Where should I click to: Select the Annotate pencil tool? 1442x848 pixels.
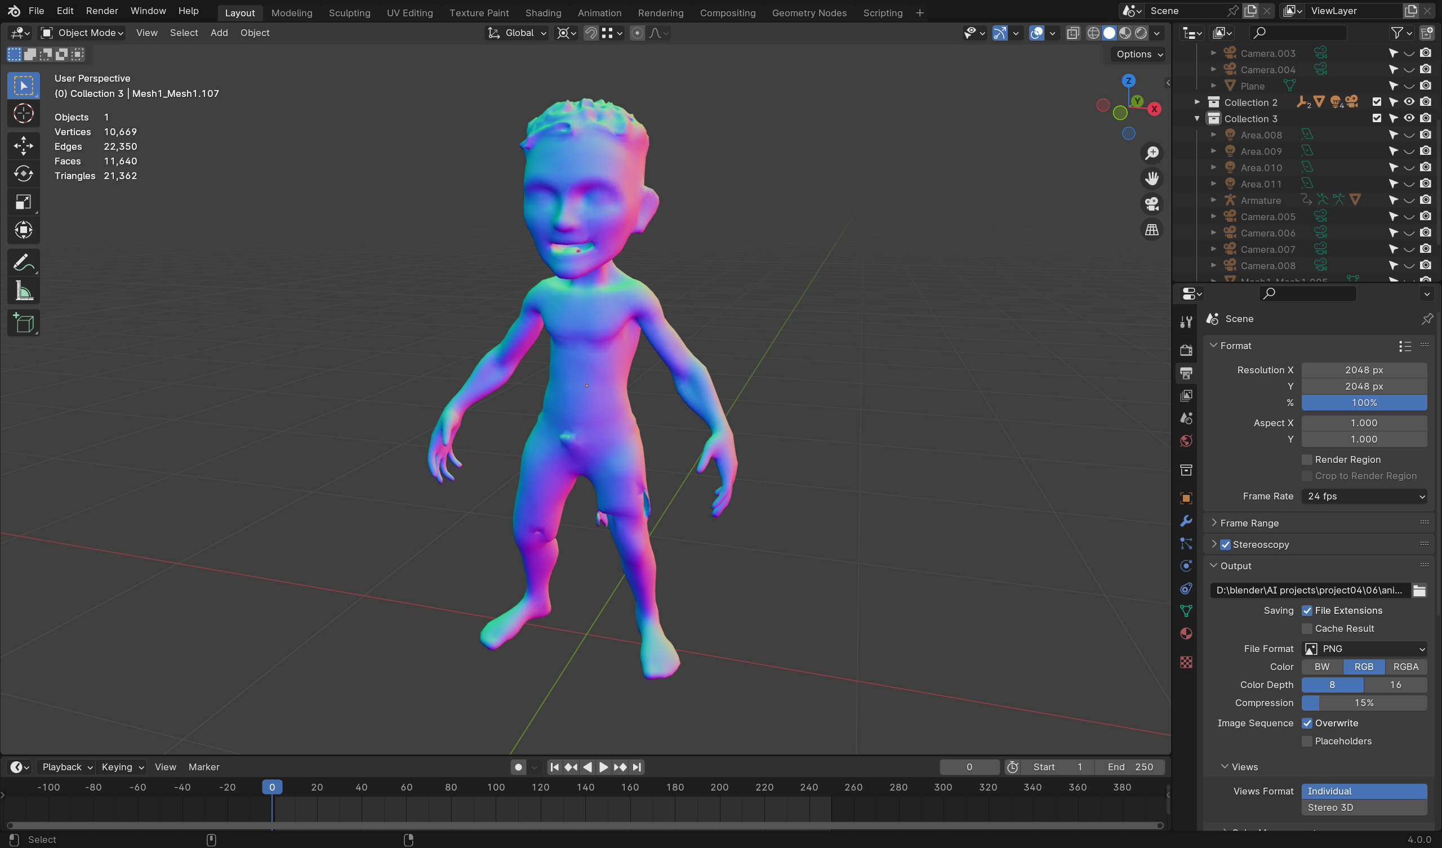[24, 262]
